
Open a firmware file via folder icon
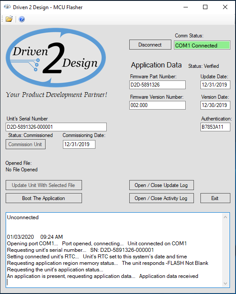click(9, 19)
